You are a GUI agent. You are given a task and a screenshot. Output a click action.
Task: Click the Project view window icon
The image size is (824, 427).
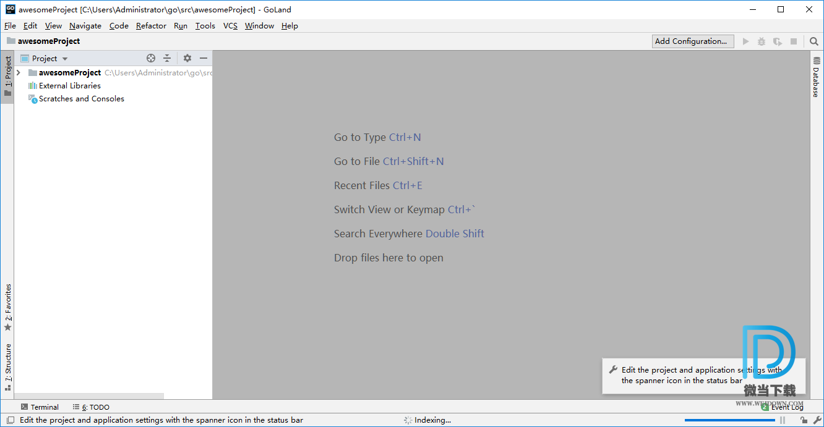click(x=25, y=58)
